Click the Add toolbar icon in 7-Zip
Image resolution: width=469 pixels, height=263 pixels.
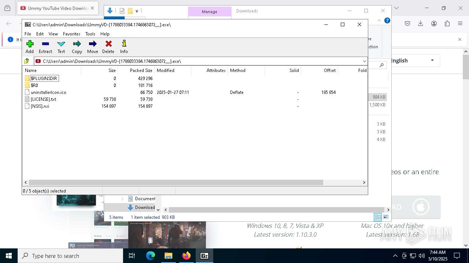[x=30, y=47]
